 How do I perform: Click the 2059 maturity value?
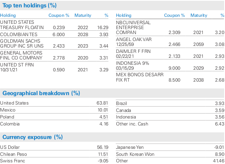[198, 44]
